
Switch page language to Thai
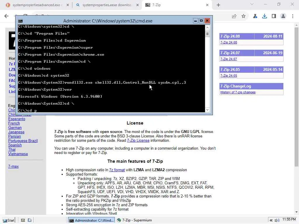(12, 150)
